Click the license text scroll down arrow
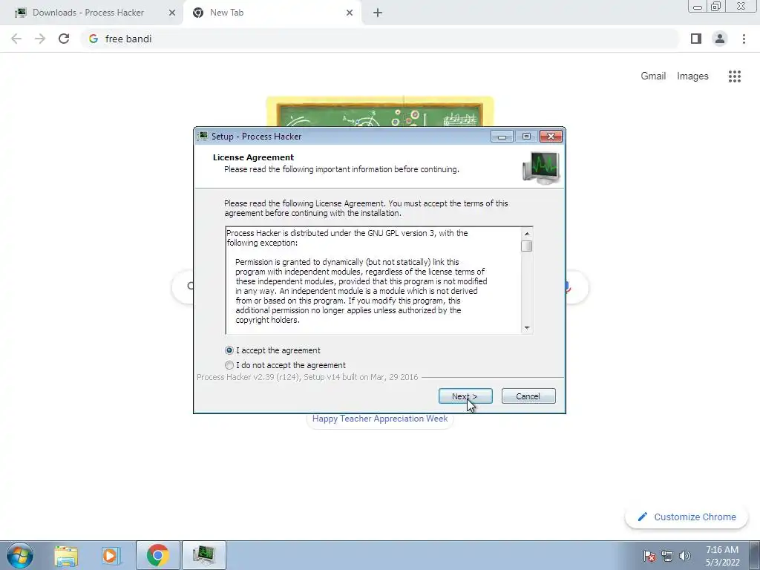 tap(526, 328)
